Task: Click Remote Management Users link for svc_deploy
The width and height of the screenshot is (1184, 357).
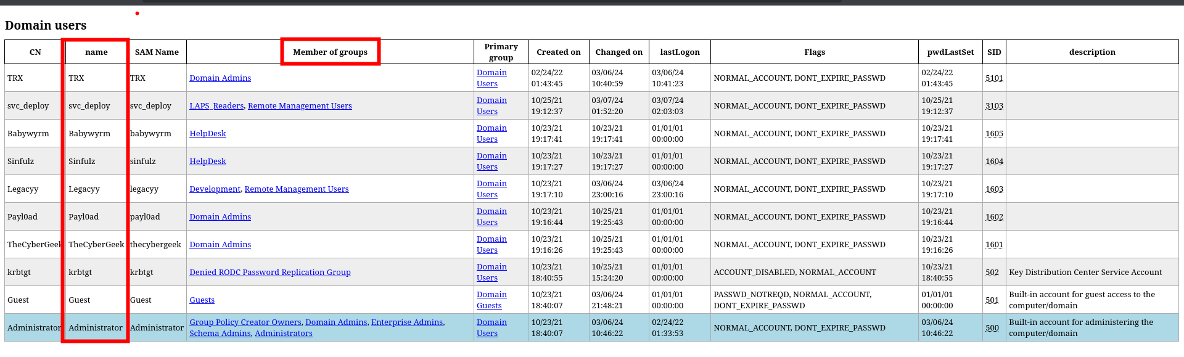Action: pyautogui.click(x=300, y=106)
